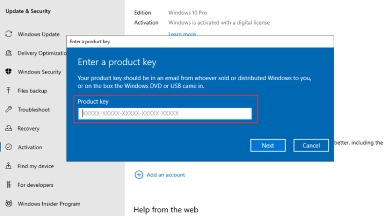Click the Files backup arrow icon
Image resolution: width=384 pixels, height=216 pixels.
coord(8,91)
